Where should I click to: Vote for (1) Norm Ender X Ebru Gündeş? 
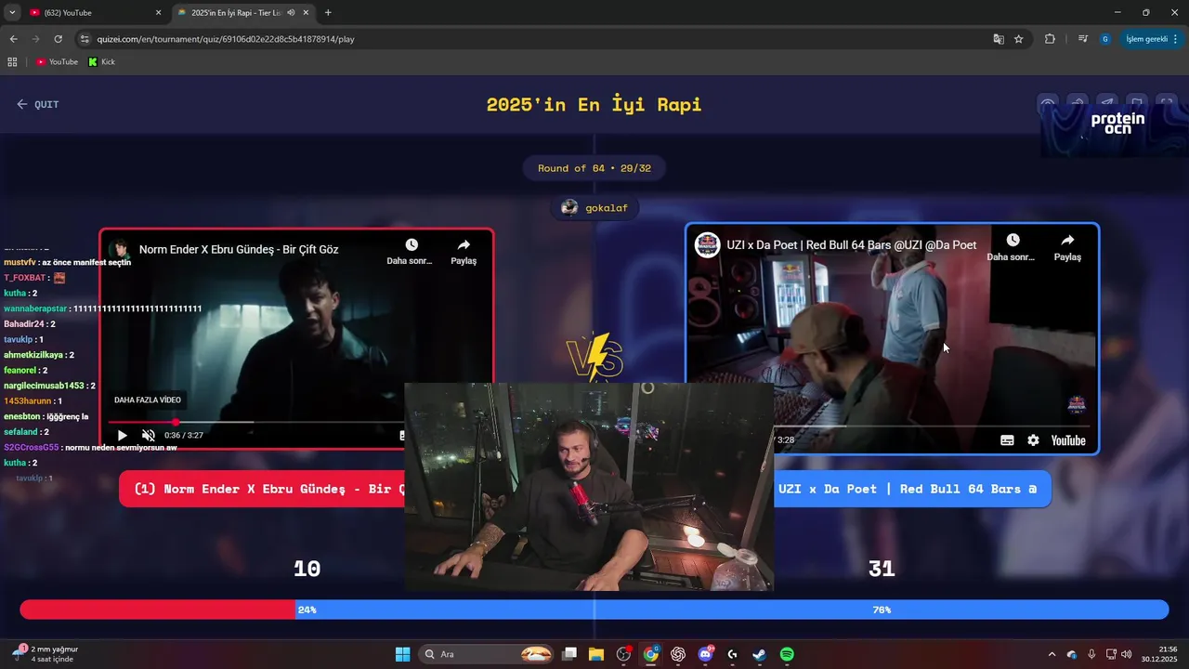pyautogui.click(x=262, y=489)
